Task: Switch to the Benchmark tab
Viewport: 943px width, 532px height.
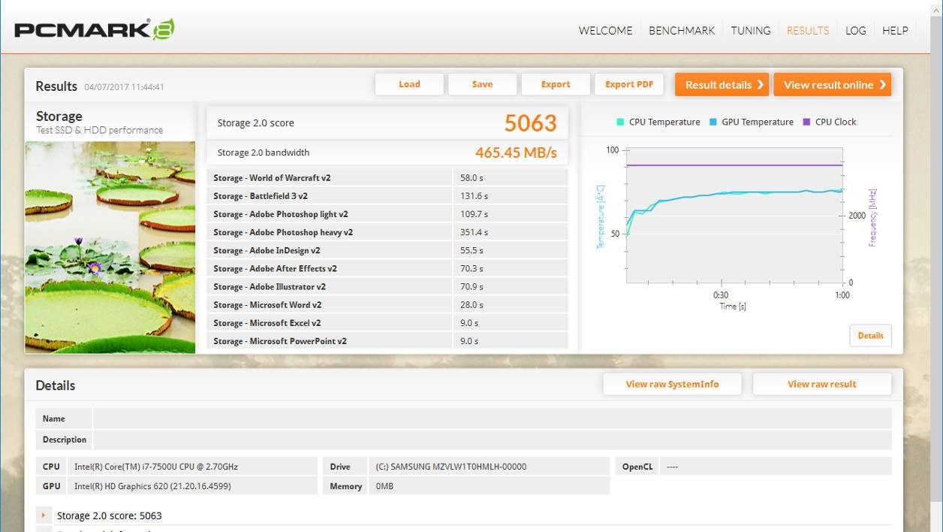Action: (682, 31)
